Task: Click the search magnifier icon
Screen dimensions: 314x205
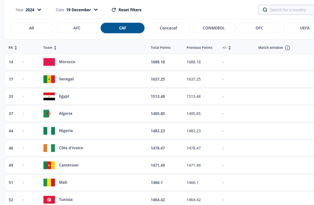Action: click(x=265, y=10)
